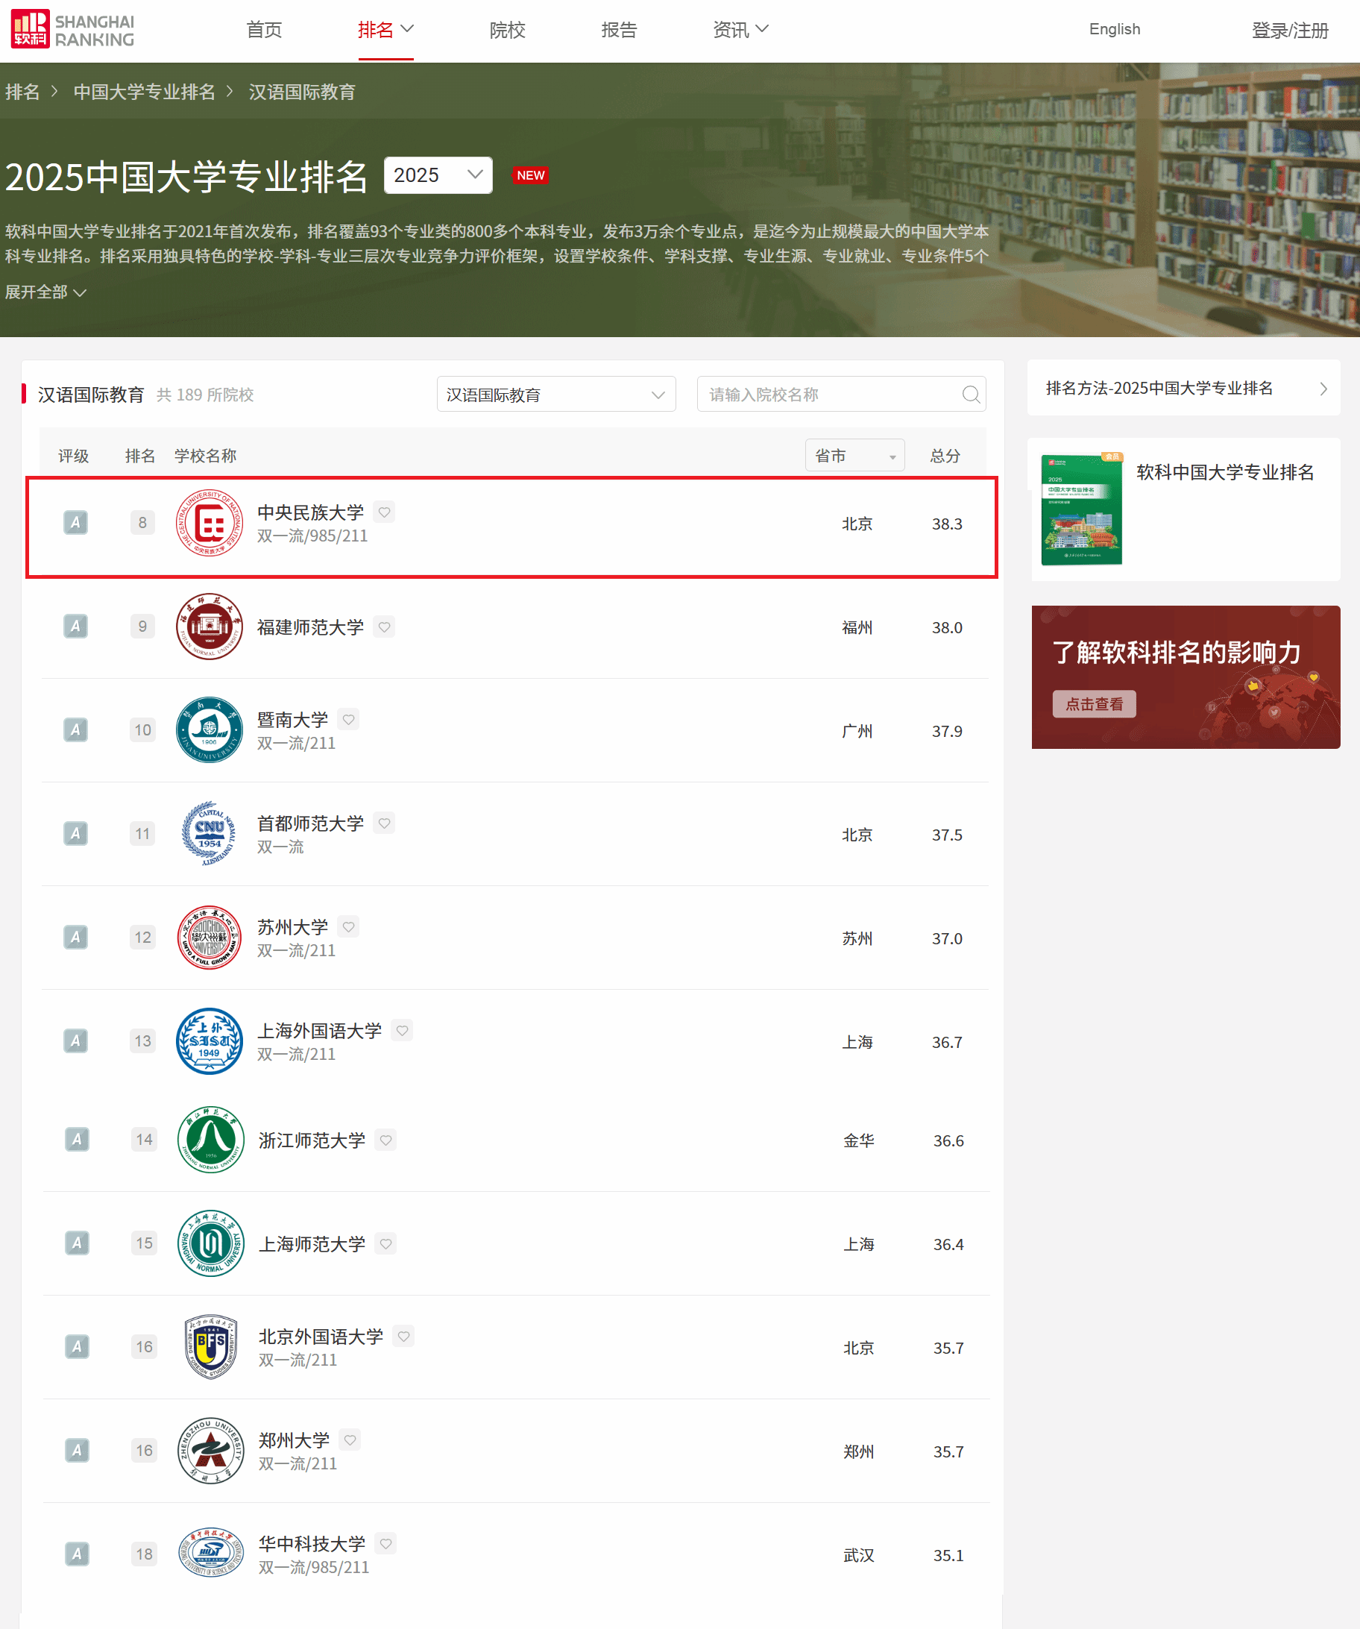
Task: Click the 中央民族大学 university emblem
Action: 209,524
